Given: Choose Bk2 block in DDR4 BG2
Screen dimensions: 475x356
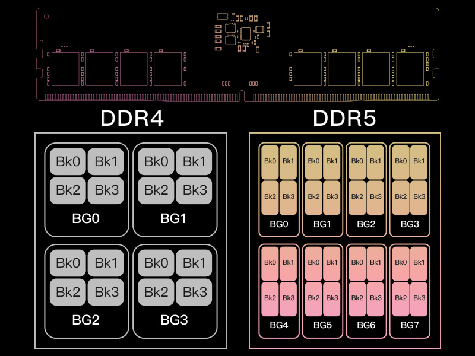Looking at the screenshot, I should click(68, 292).
